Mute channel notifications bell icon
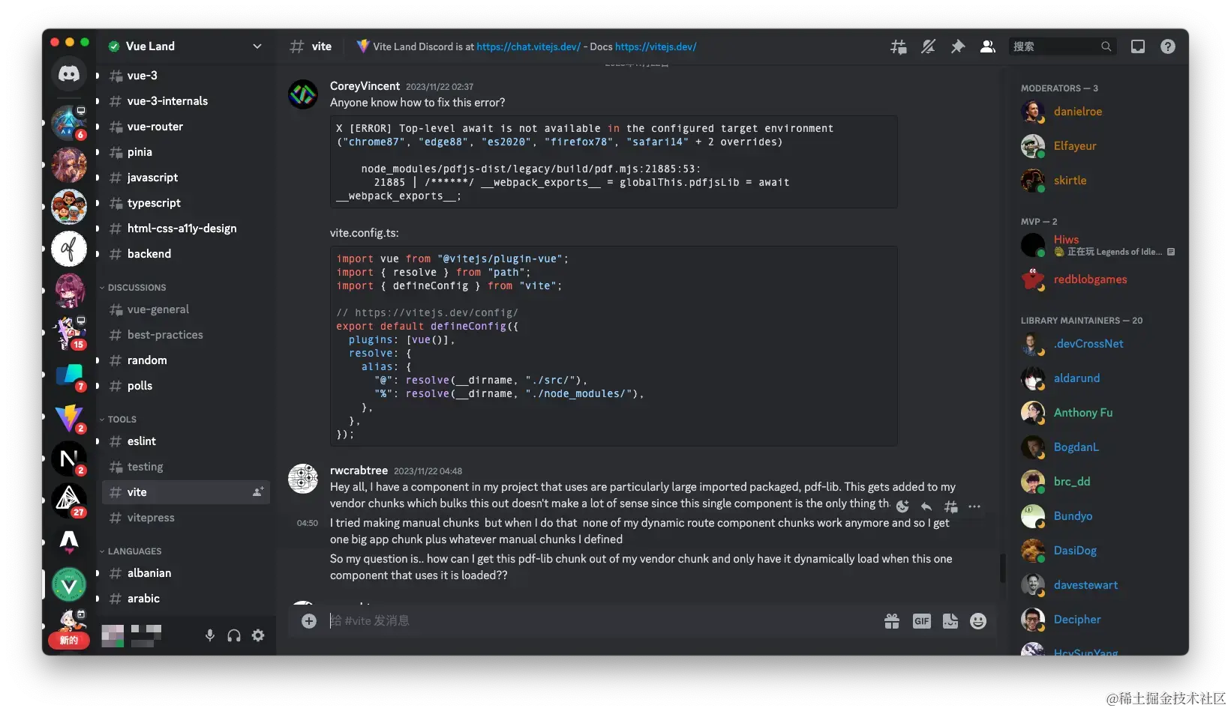This screenshot has height=711, width=1231. (928, 46)
